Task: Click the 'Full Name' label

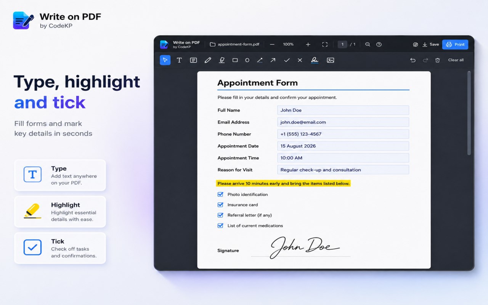Action: pyautogui.click(x=229, y=110)
